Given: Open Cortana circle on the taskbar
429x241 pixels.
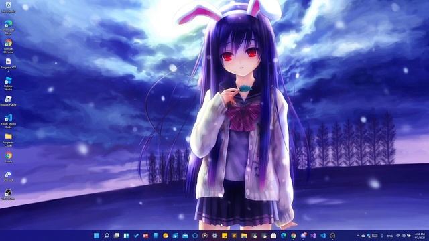Looking at the screenshot, I should coord(195,236).
